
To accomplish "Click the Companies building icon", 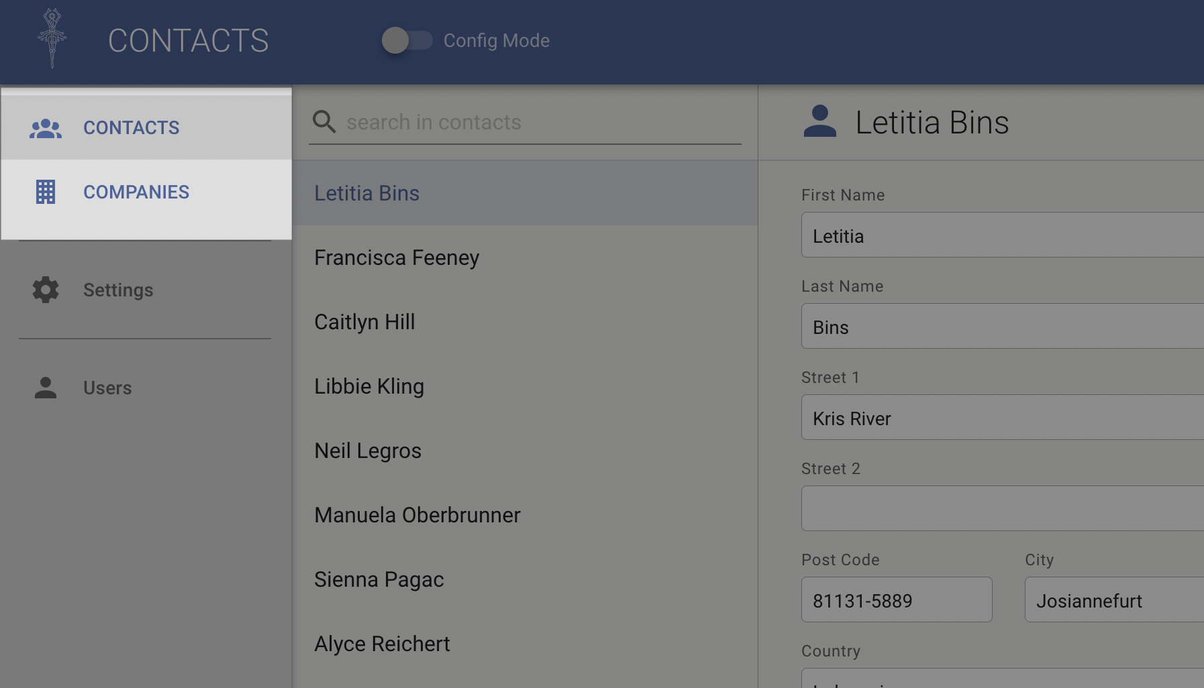I will coord(46,192).
